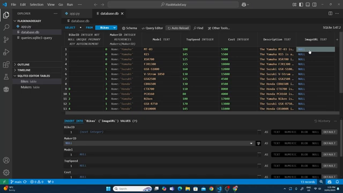Toggle the Primary Side Bar icon
This screenshot has width=343, height=193.
coord(301,4)
